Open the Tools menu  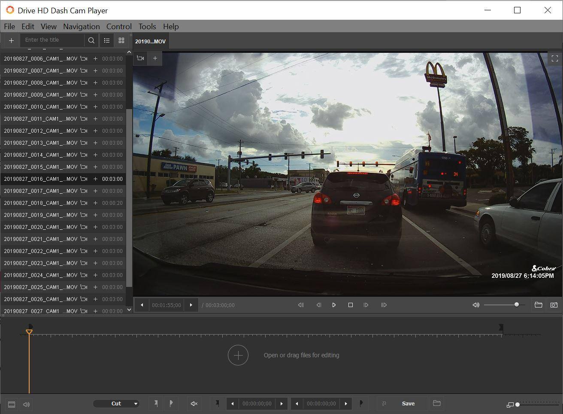coord(147,27)
